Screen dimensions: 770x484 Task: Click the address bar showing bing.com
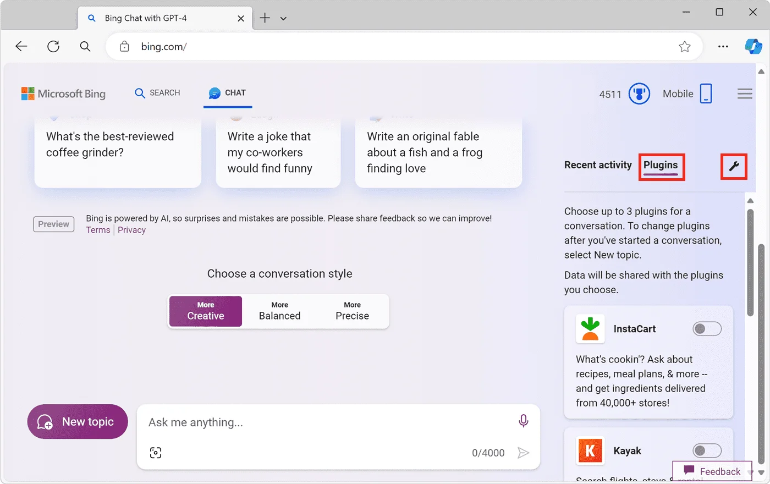(404, 47)
